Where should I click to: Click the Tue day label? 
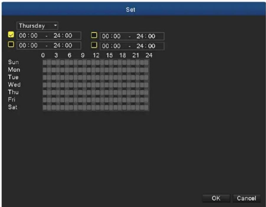(13, 77)
